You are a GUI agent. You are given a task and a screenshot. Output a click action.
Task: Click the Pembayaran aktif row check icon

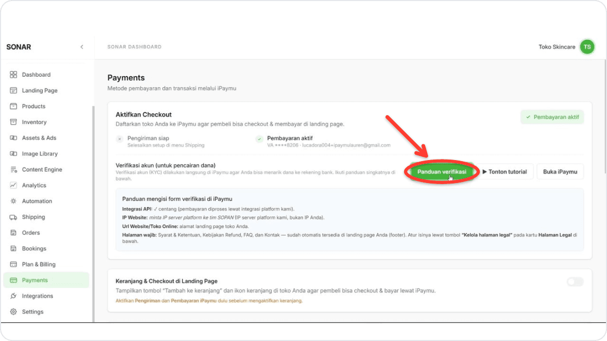pyautogui.click(x=259, y=139)
